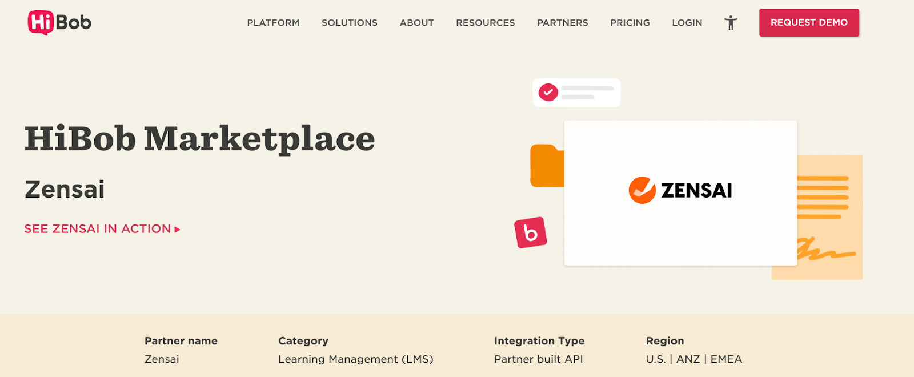The image size is (914, 377).
Task: Click the LOGIN link
Action: (687, 23)
